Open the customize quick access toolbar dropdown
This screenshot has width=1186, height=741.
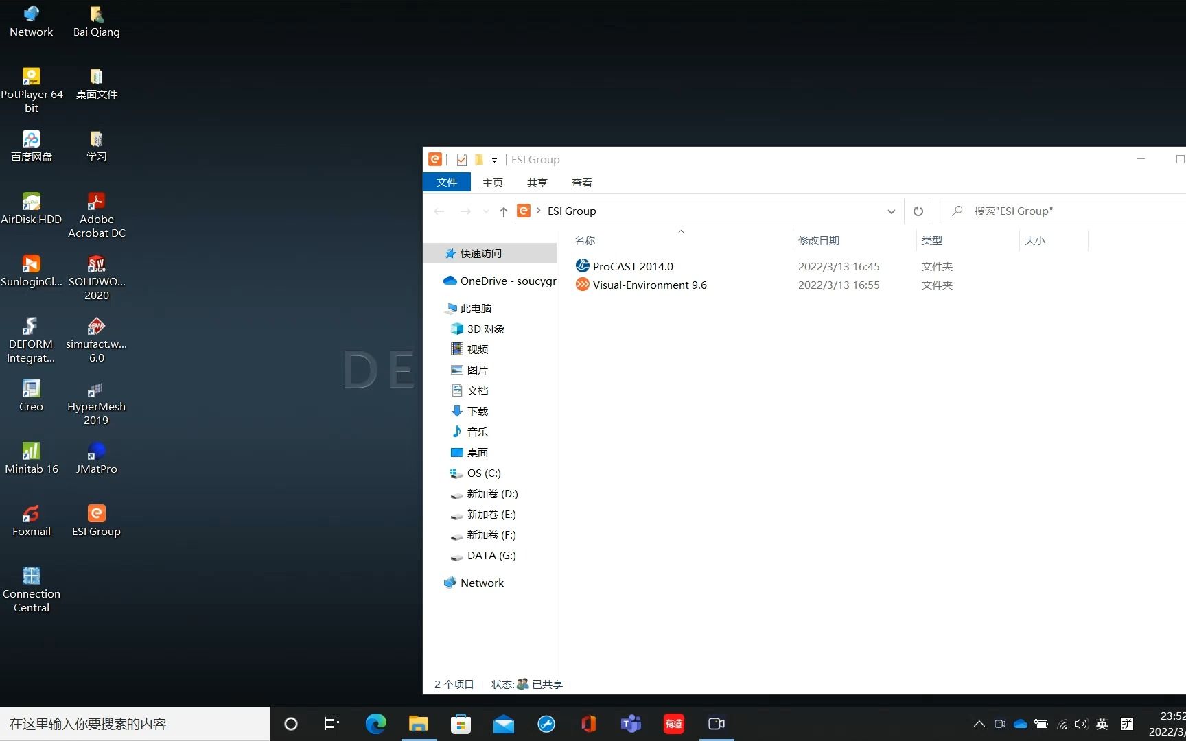[x=494, y=161]
